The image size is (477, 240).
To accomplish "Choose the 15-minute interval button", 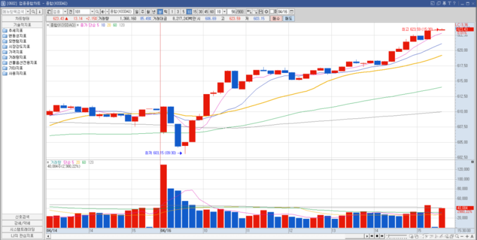I will pyautogui.click(x=195, y=12).
